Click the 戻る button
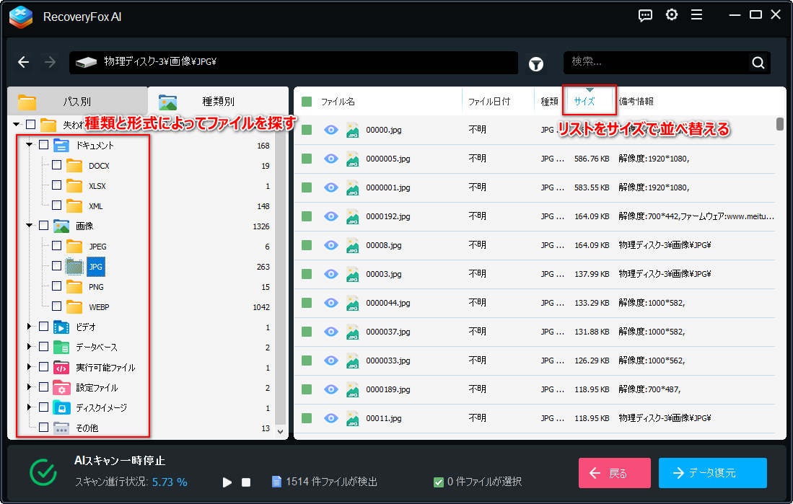 point(615,473)
